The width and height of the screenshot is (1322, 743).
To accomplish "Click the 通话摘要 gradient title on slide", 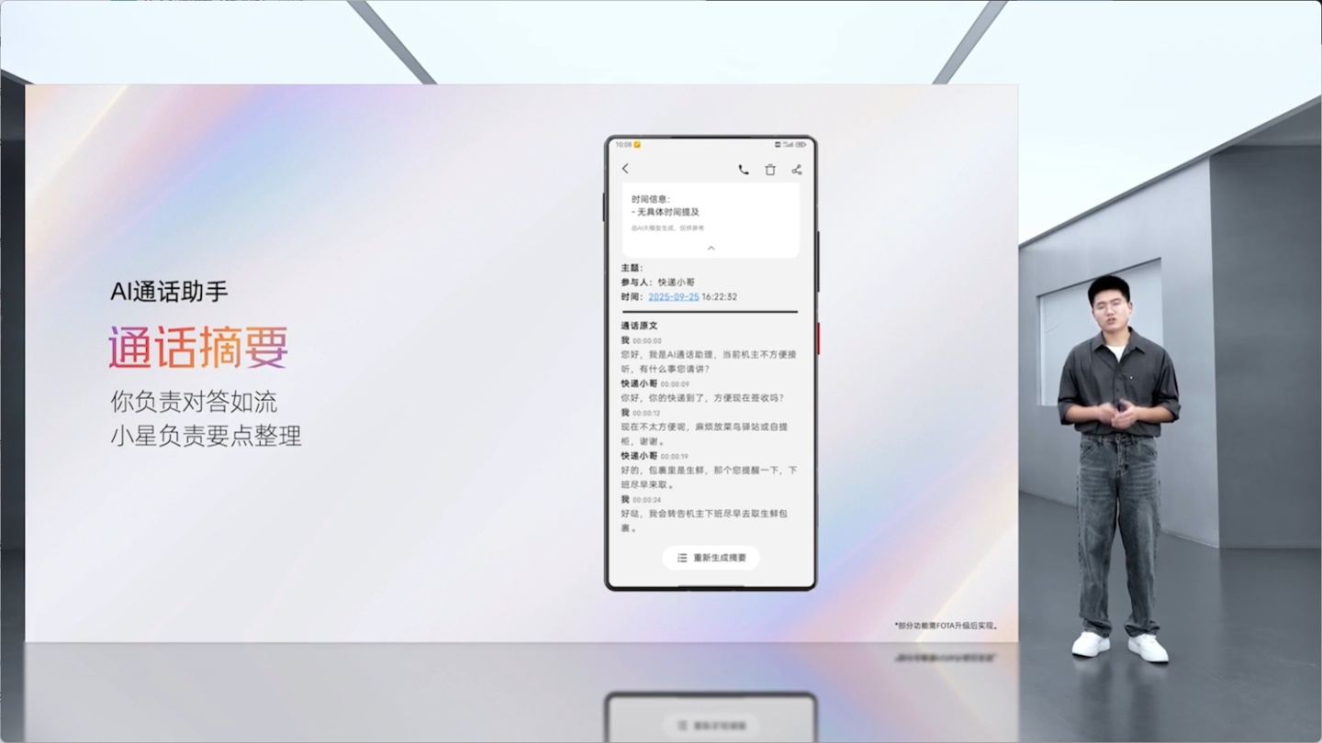I will [198, 348].
